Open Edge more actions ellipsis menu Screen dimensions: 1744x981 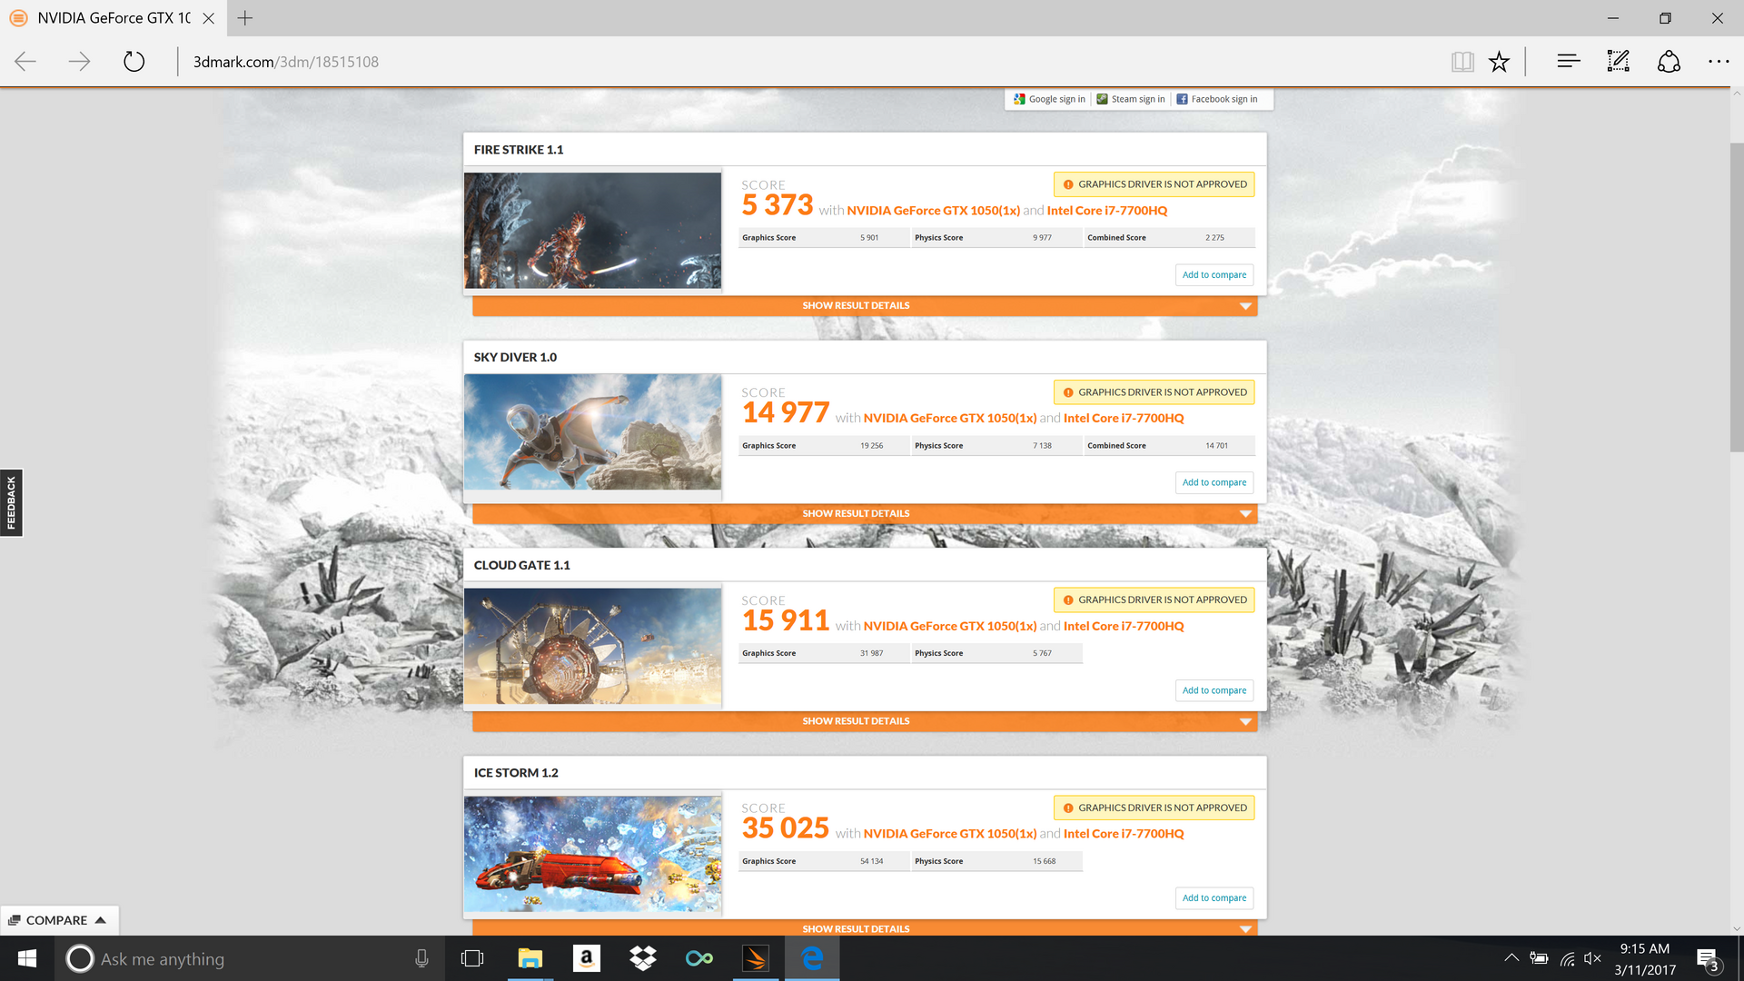[x=1719, y=62]
